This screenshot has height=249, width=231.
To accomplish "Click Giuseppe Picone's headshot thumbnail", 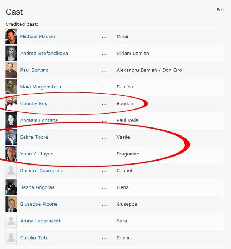I will click(x=11, y=204).
